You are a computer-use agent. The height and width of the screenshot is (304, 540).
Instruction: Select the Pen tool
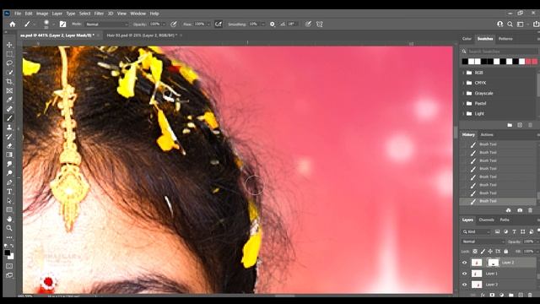(9, 182)
